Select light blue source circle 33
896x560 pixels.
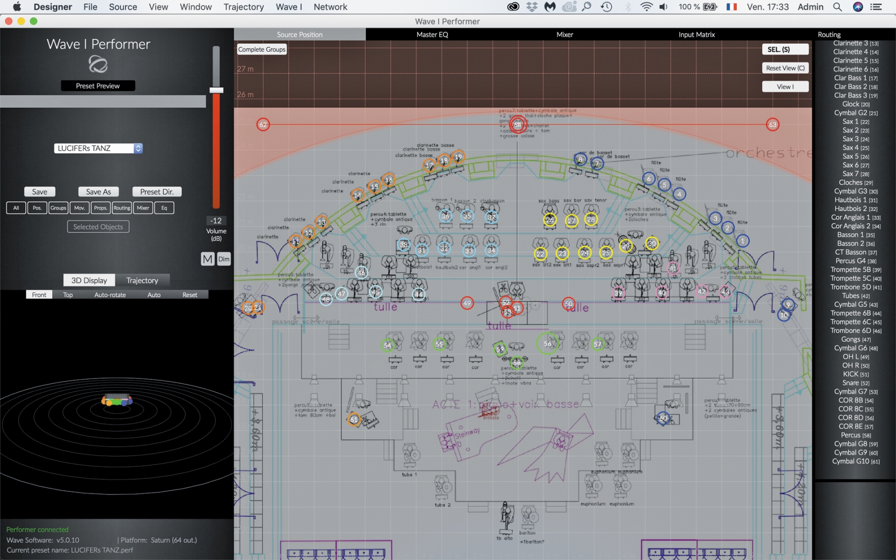469,251
